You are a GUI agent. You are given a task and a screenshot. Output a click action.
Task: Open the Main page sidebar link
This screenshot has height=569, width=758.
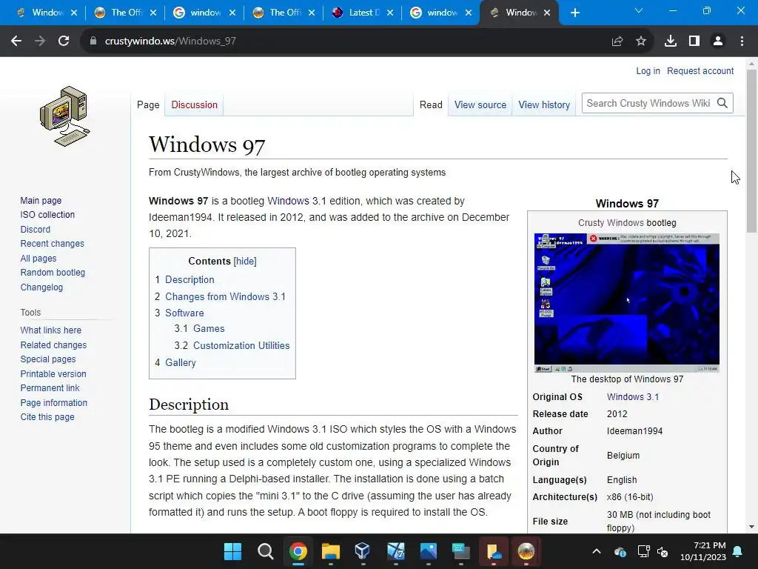coord(41,200)
